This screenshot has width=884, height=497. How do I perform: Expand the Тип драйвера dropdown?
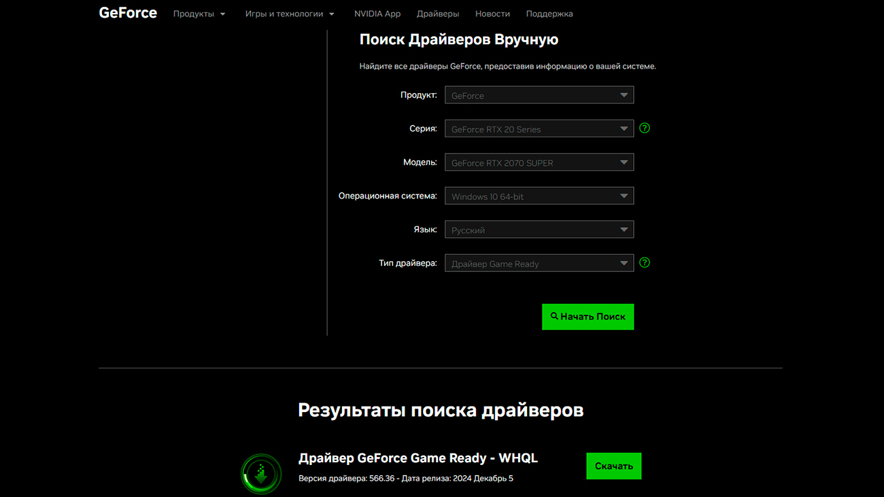539,263
